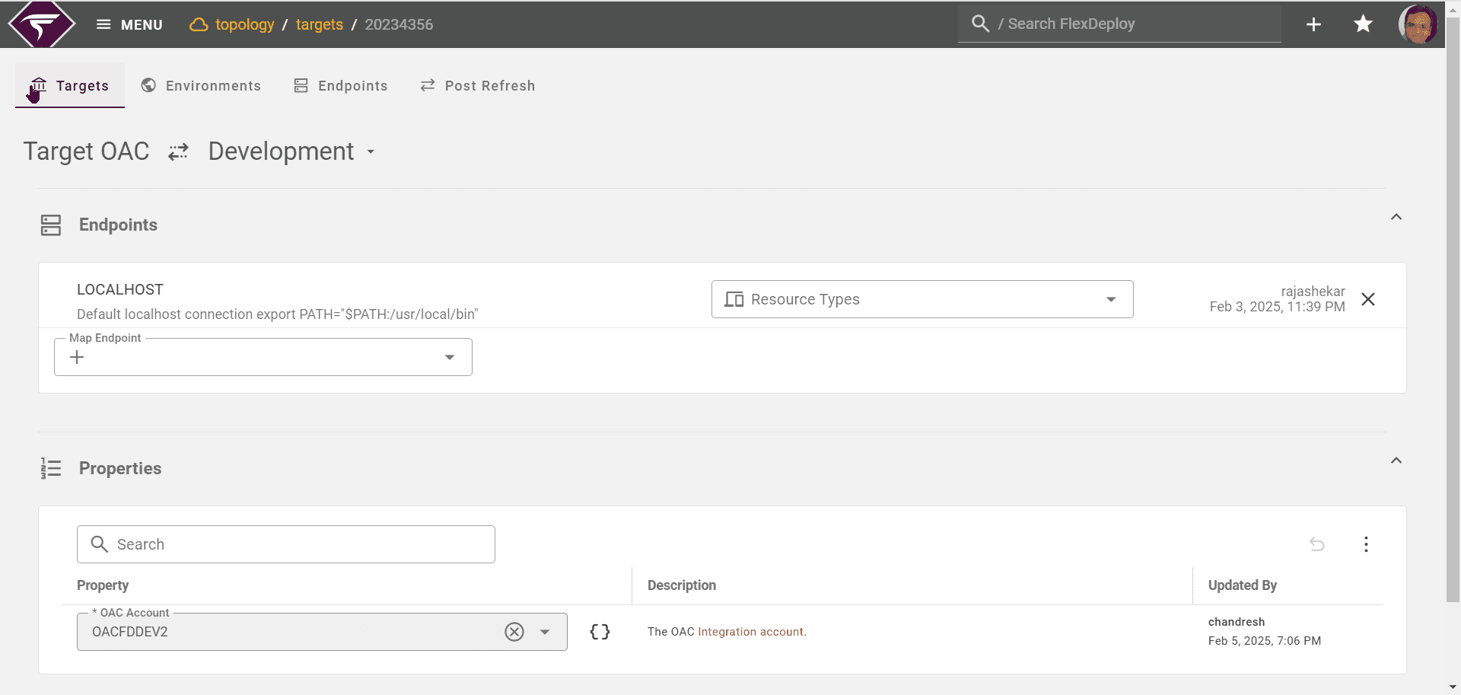Open the OAC Account dropdown arrow
This screenshot has height=695, width=1461.
pyautogui.click(x=545, y=632)
